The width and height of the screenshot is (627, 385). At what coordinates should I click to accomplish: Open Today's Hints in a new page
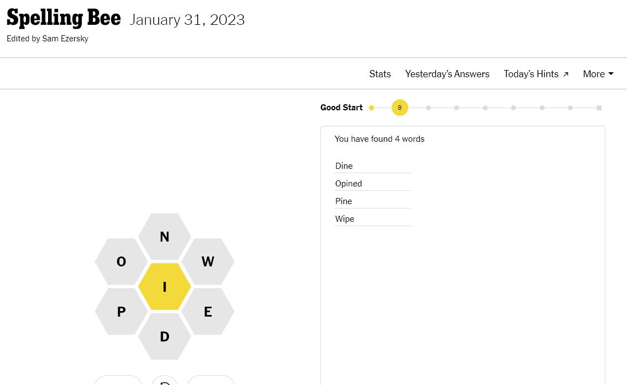(x=535, y=73)
